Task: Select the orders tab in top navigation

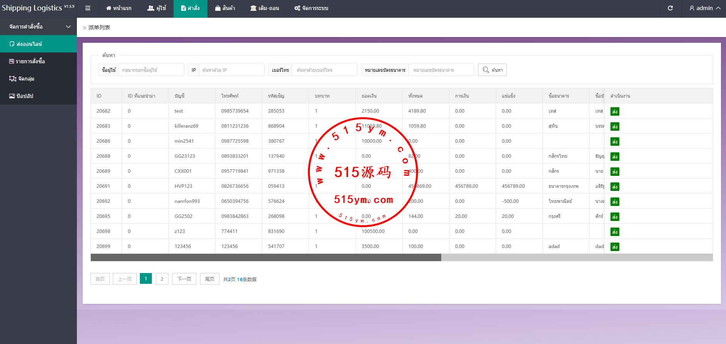Action: tap(190, 8)
